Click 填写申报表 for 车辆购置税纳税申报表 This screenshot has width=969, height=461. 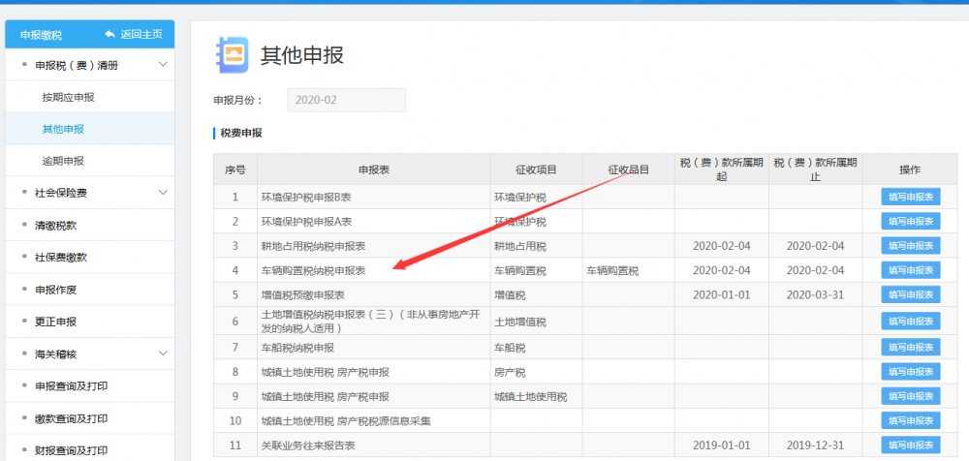[910, 270]
